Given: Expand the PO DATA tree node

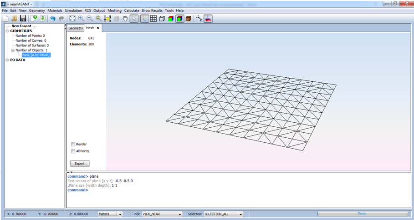Looking at the screenshot, I should (7, 60).
